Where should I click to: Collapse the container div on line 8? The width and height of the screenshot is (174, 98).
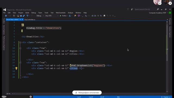pyautogui.click(x=20, y=42)
